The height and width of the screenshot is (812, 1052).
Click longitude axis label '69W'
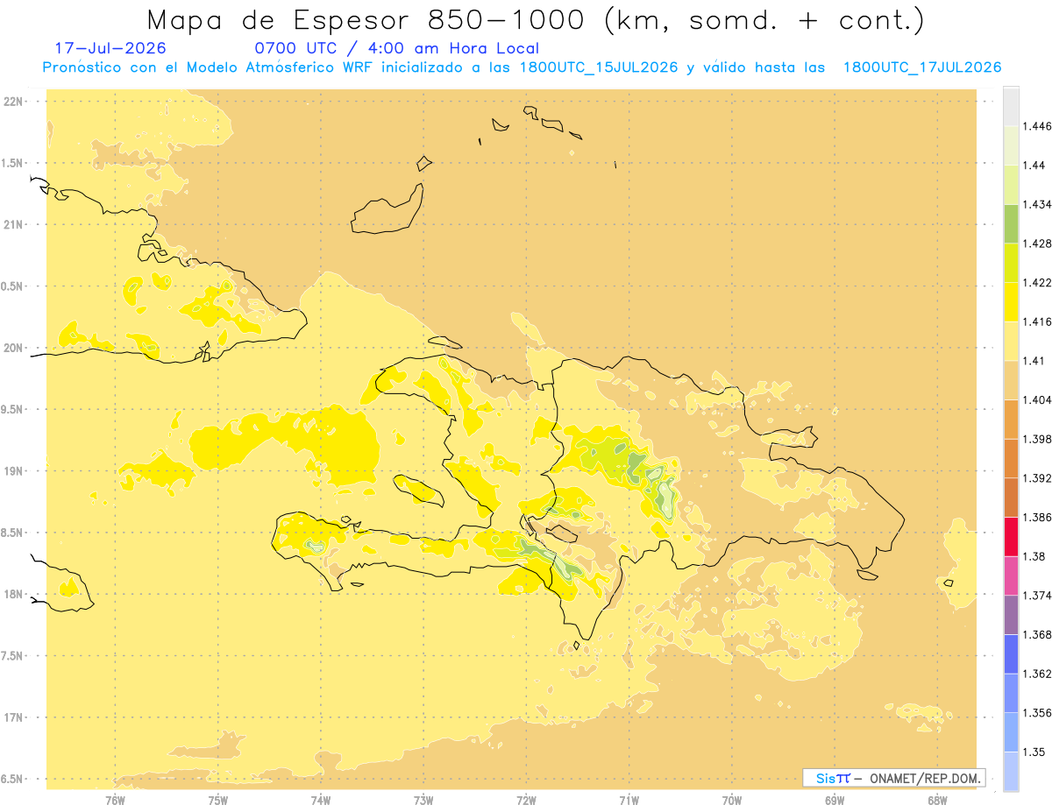pyautogui.click(x=835, y=801)
